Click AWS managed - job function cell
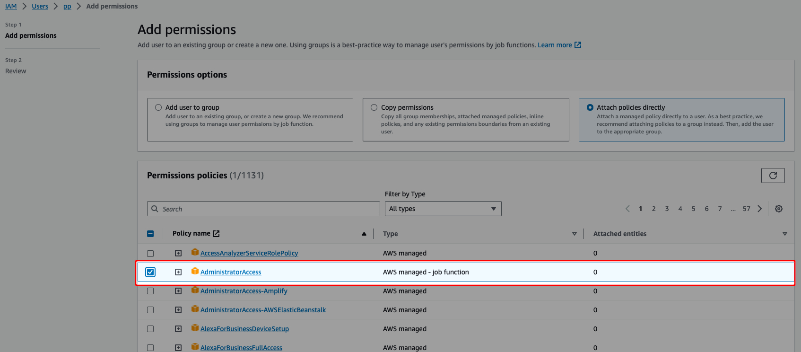The image size is (801, 352). click(426, 272)
